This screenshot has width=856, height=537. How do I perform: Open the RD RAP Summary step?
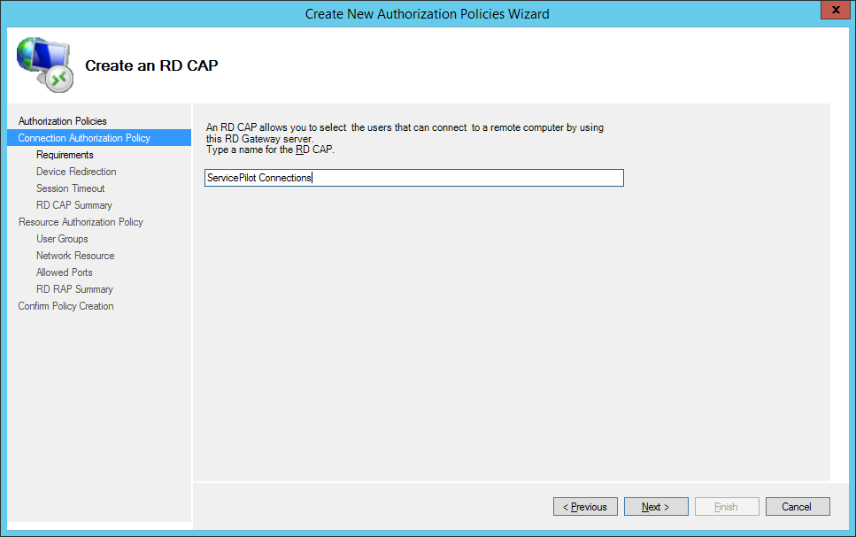(x=74, y=289)
